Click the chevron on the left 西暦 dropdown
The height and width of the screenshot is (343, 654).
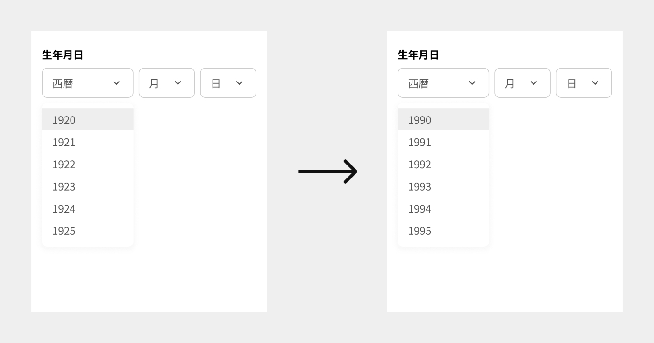coord(116,82)
